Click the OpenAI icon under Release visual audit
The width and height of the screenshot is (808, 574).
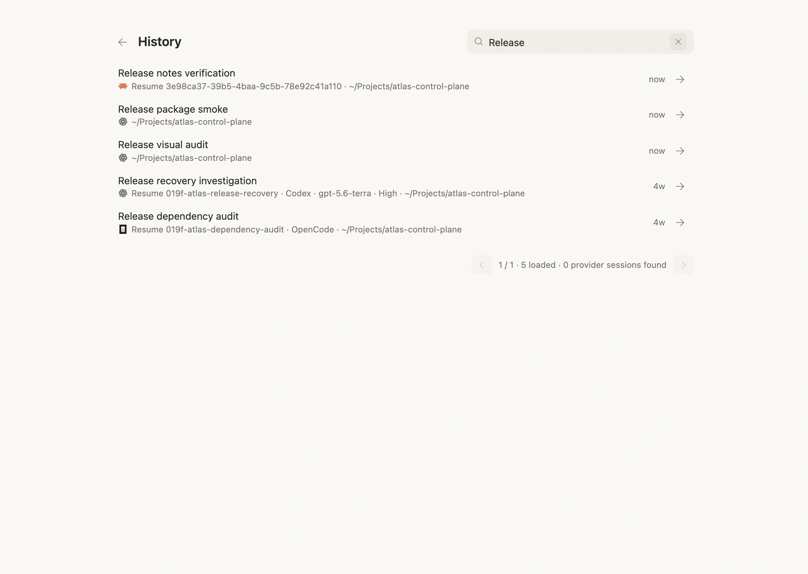[123, 158]
